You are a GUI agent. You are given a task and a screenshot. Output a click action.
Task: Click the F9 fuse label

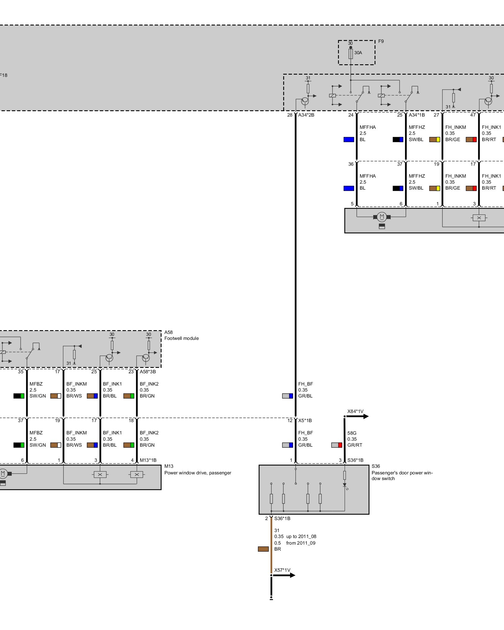[381, 41]
